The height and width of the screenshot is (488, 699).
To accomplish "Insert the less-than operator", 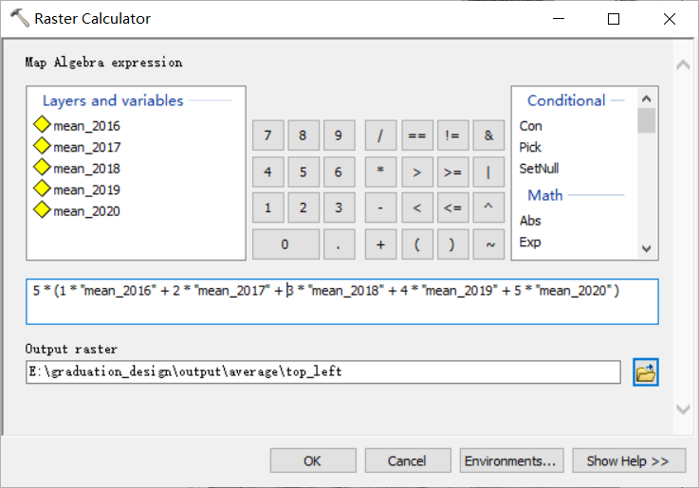I will tap(416, 208).
